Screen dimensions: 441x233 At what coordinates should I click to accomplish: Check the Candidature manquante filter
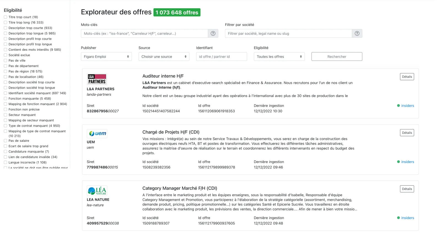[x=6, y=152]
